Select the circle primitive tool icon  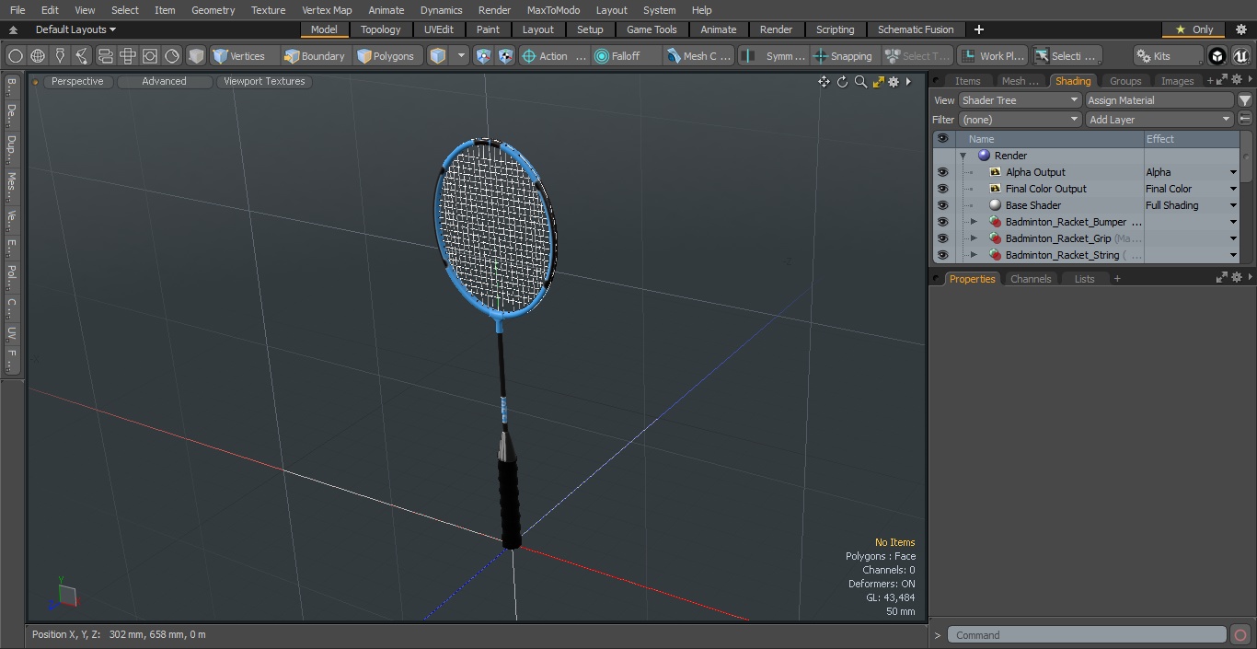(x=15, y=56)
